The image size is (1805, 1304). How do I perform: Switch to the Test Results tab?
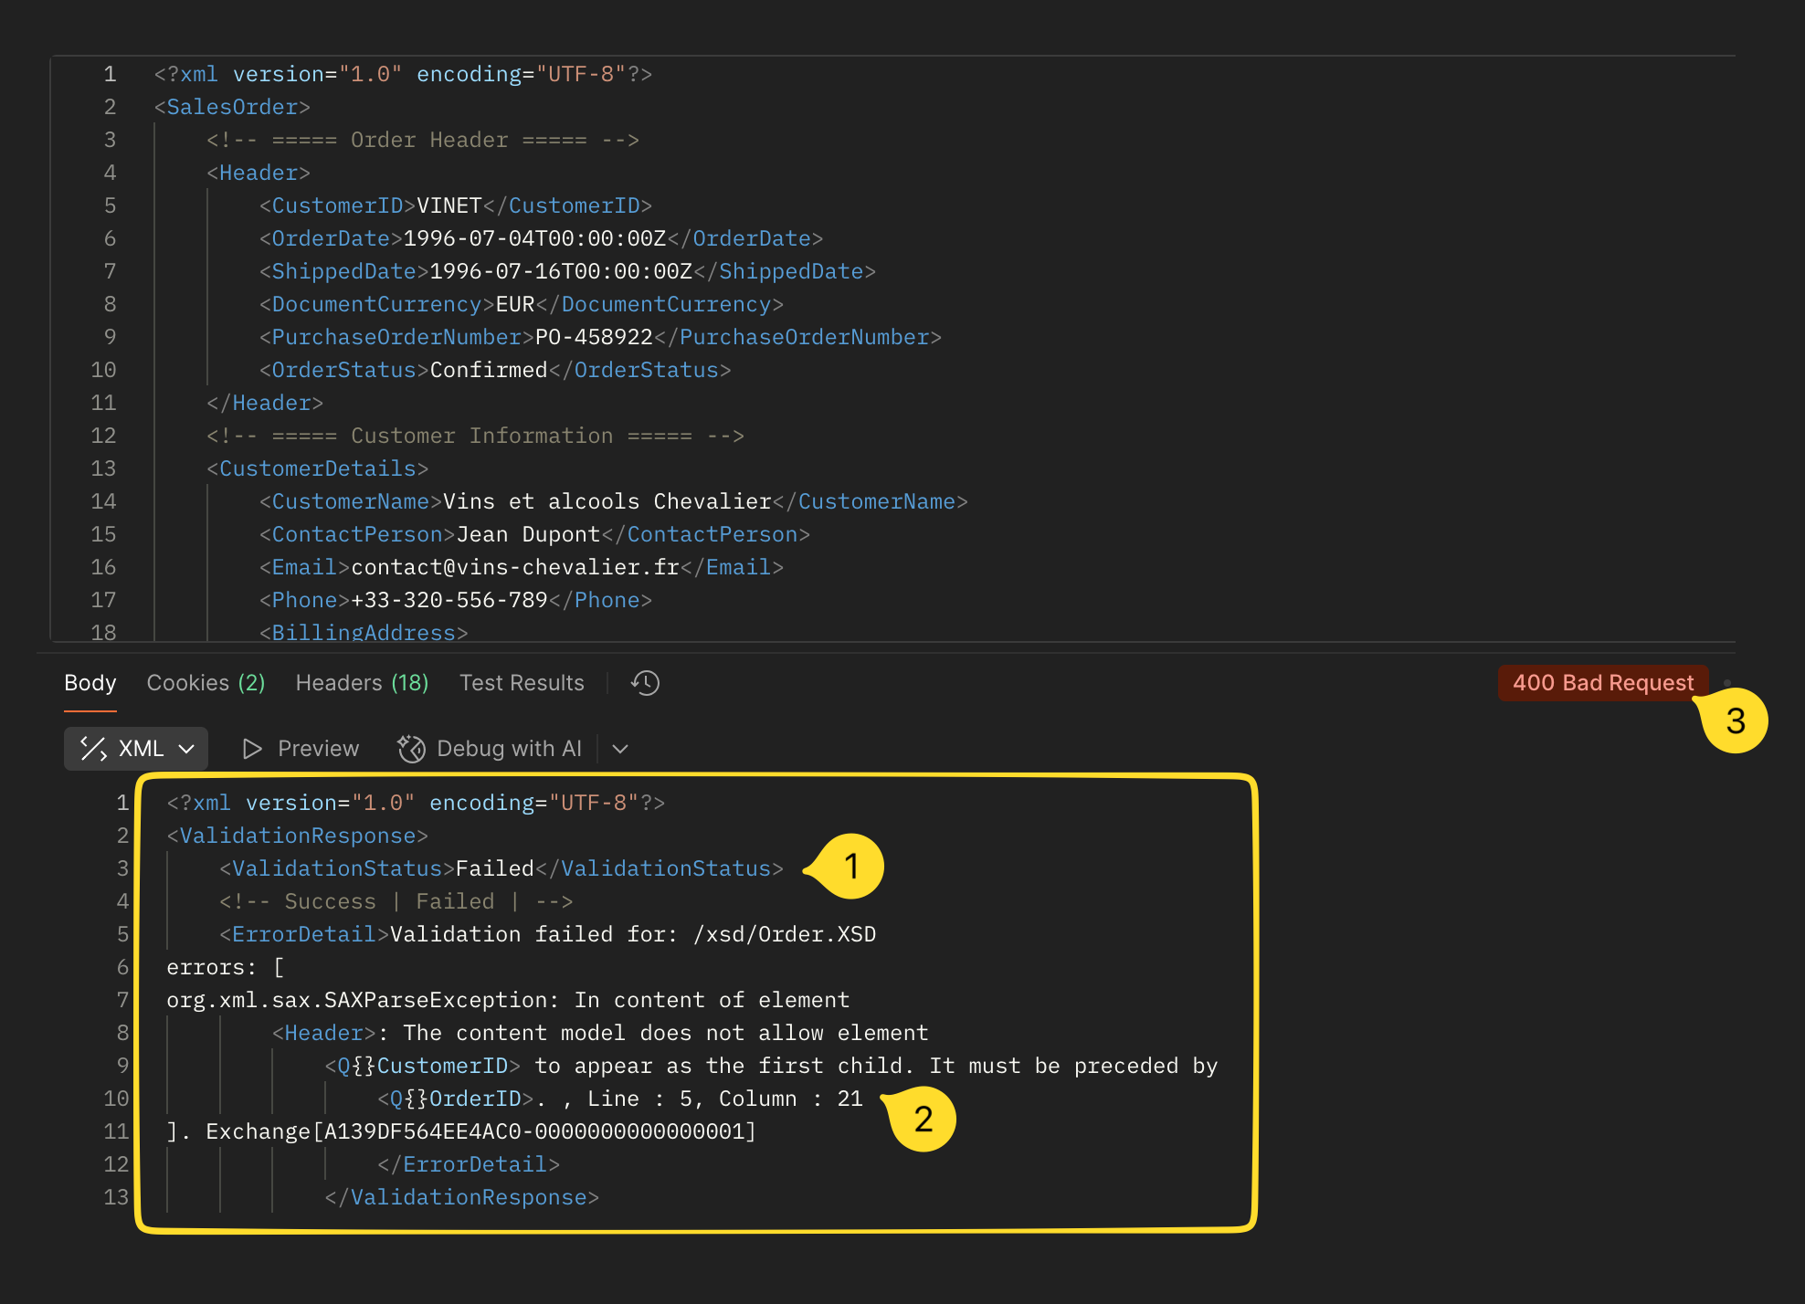522,682
